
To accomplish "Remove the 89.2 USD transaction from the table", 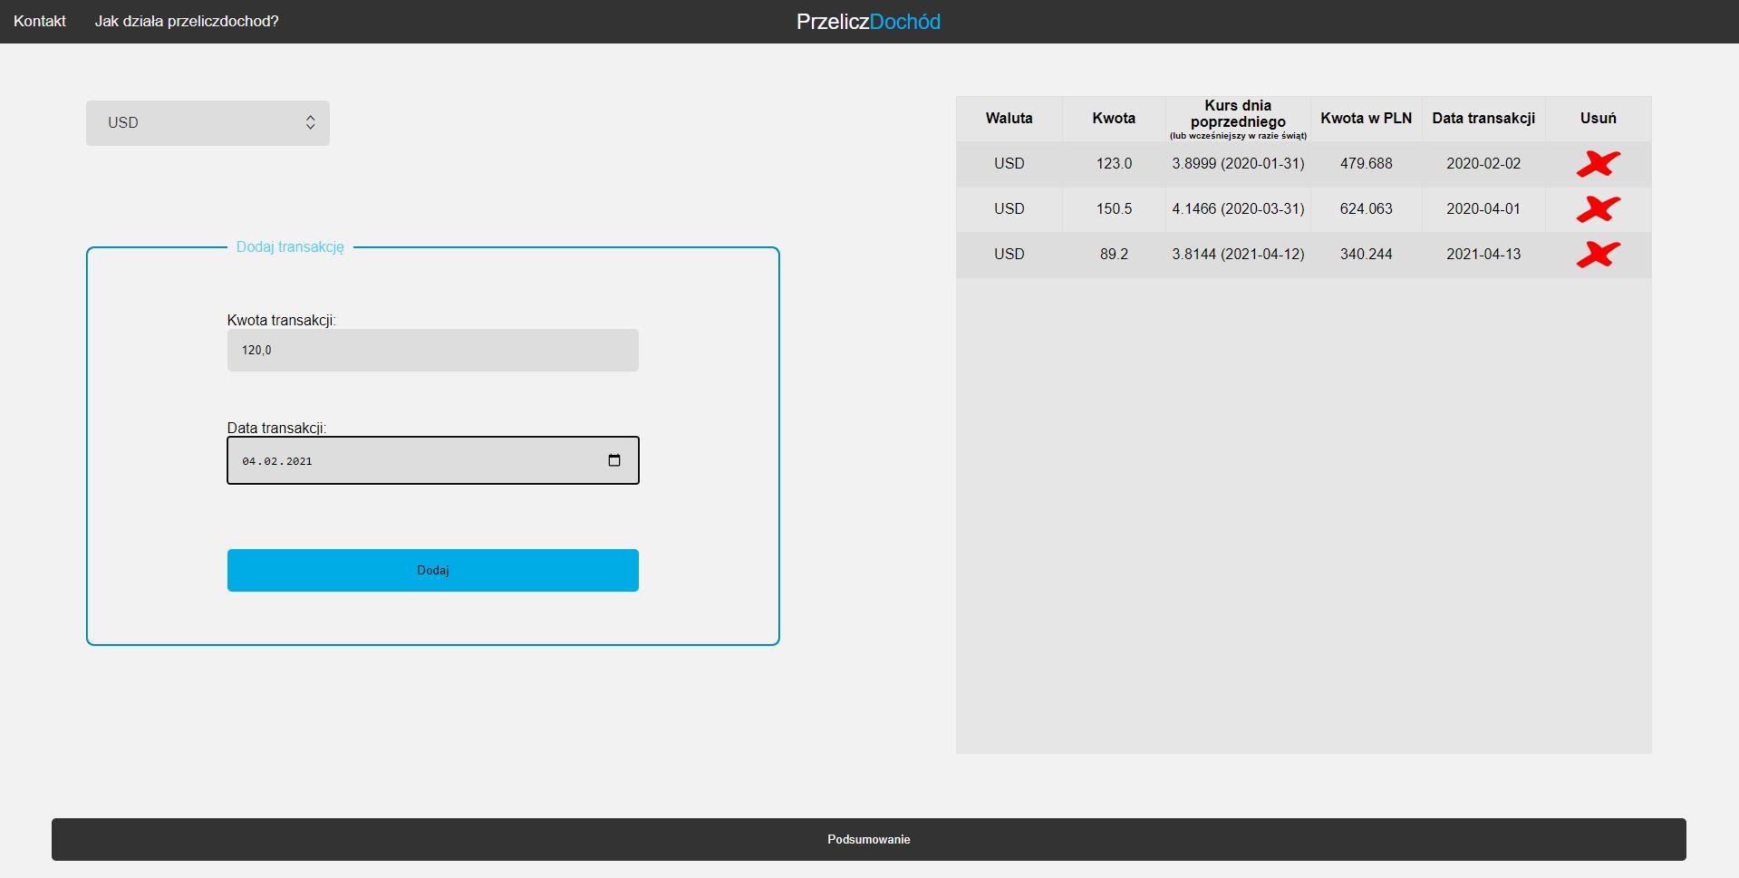I will tap(1599, 255).
